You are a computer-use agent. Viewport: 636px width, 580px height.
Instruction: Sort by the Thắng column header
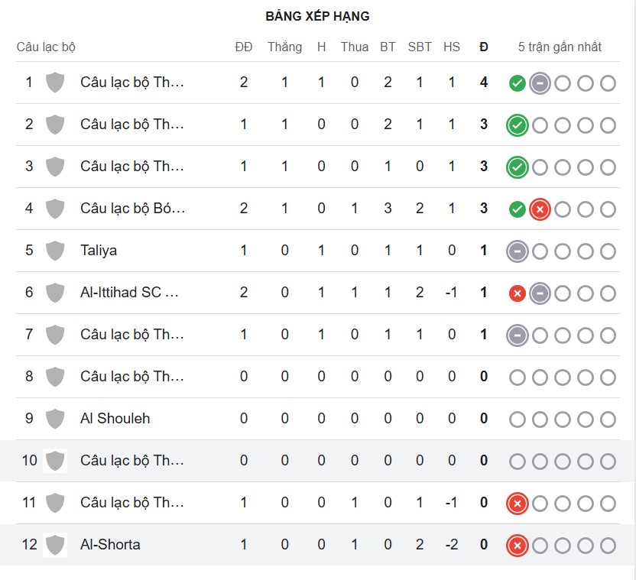click(x=284, y=47)
